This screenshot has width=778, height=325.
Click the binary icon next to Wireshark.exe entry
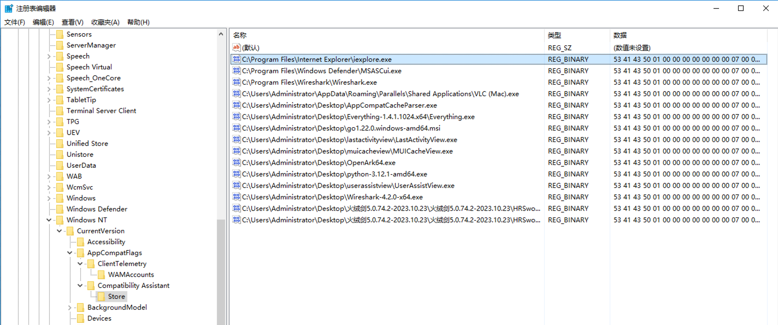pyautogui.click(x=236, y=82)
